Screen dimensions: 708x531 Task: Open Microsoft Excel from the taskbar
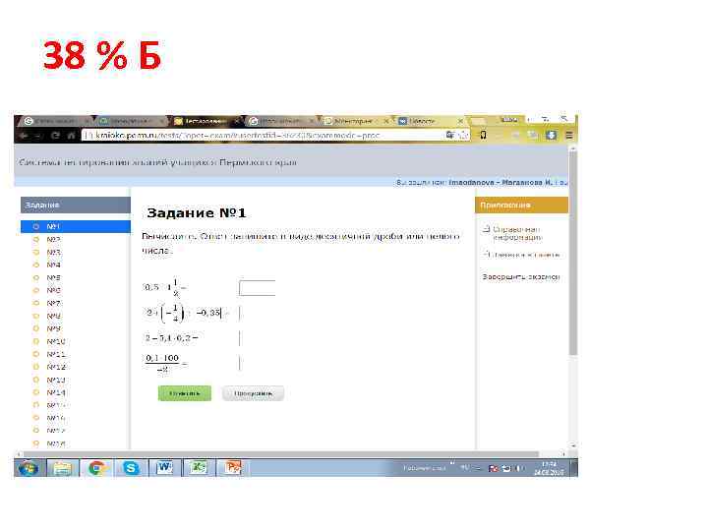point(199,468)
